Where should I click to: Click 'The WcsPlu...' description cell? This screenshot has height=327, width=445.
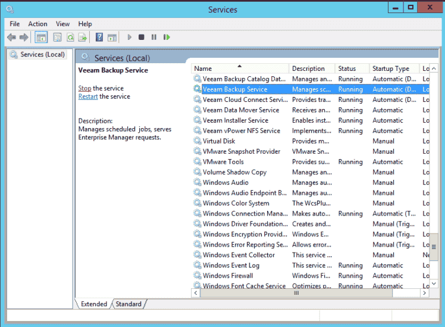(311, 203)
